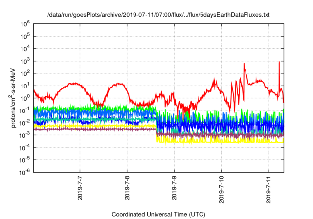Click the 10^1 y-axis label

pos(25,86)
